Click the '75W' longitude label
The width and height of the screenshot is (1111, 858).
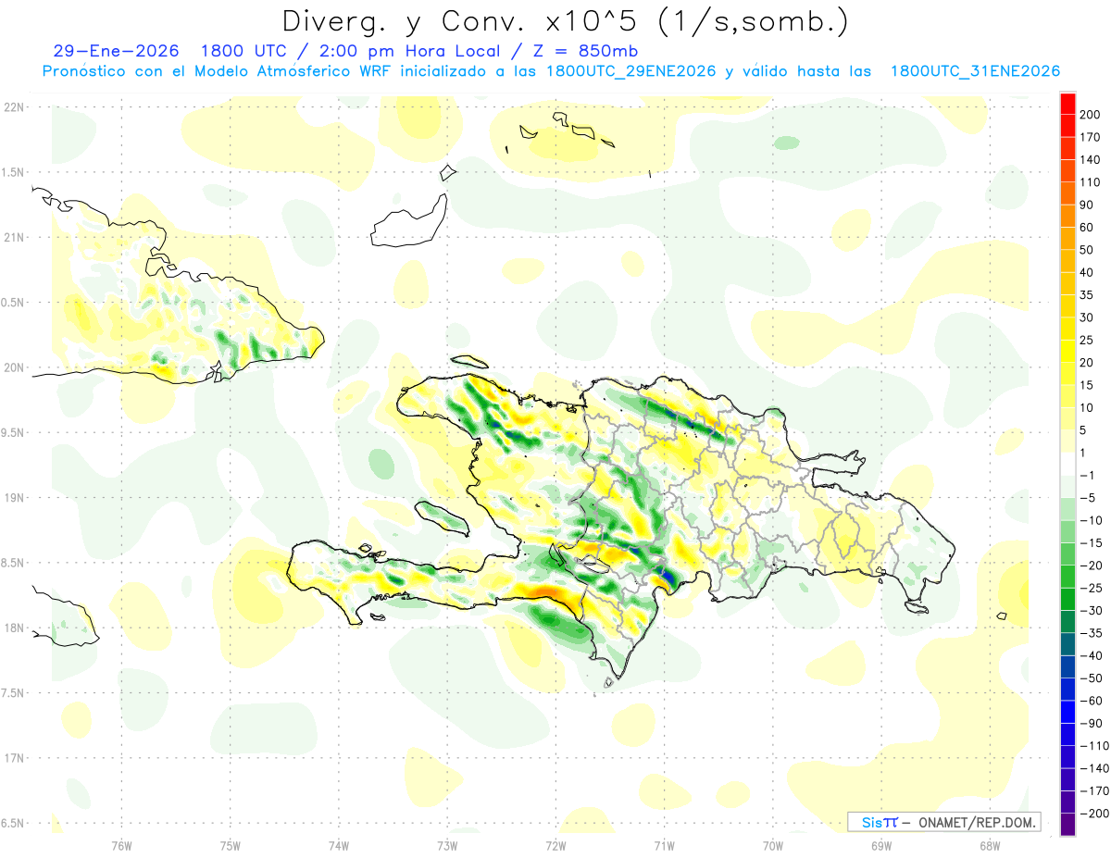click(230, 845)
